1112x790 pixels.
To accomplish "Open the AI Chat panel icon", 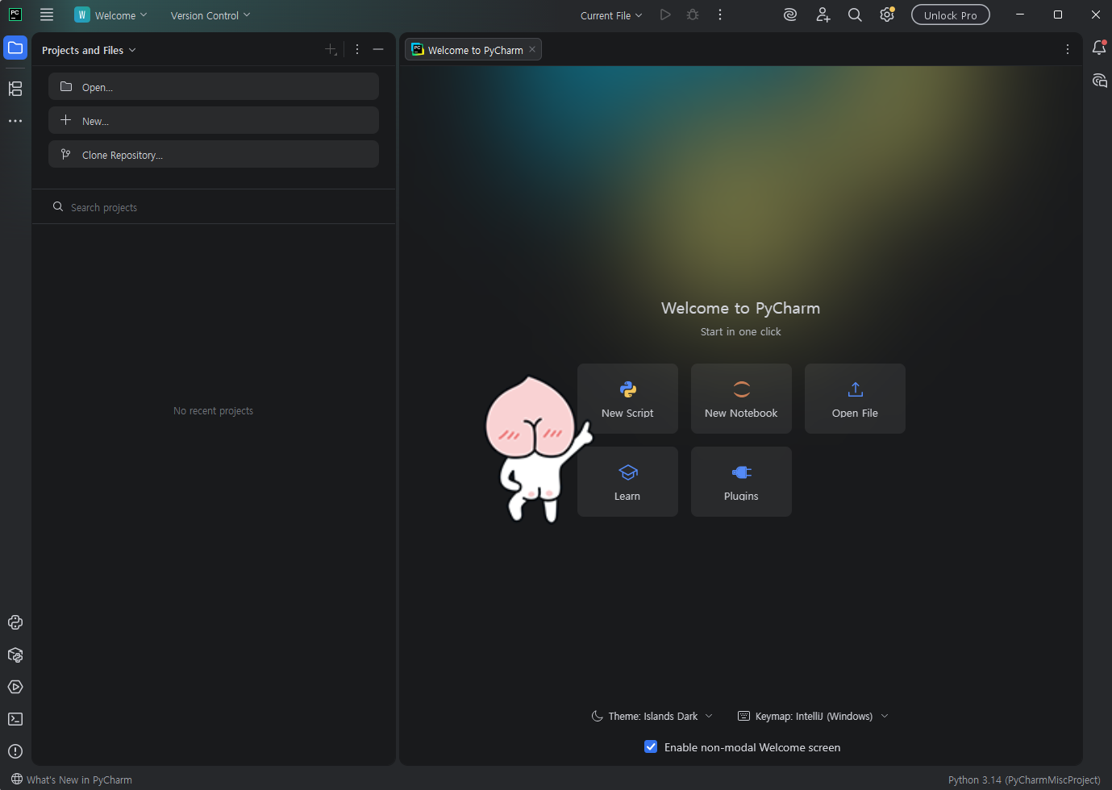I will click(1099, 81).
